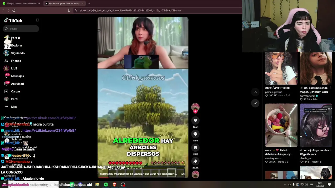Switch the ESP input language

point(311,185)
